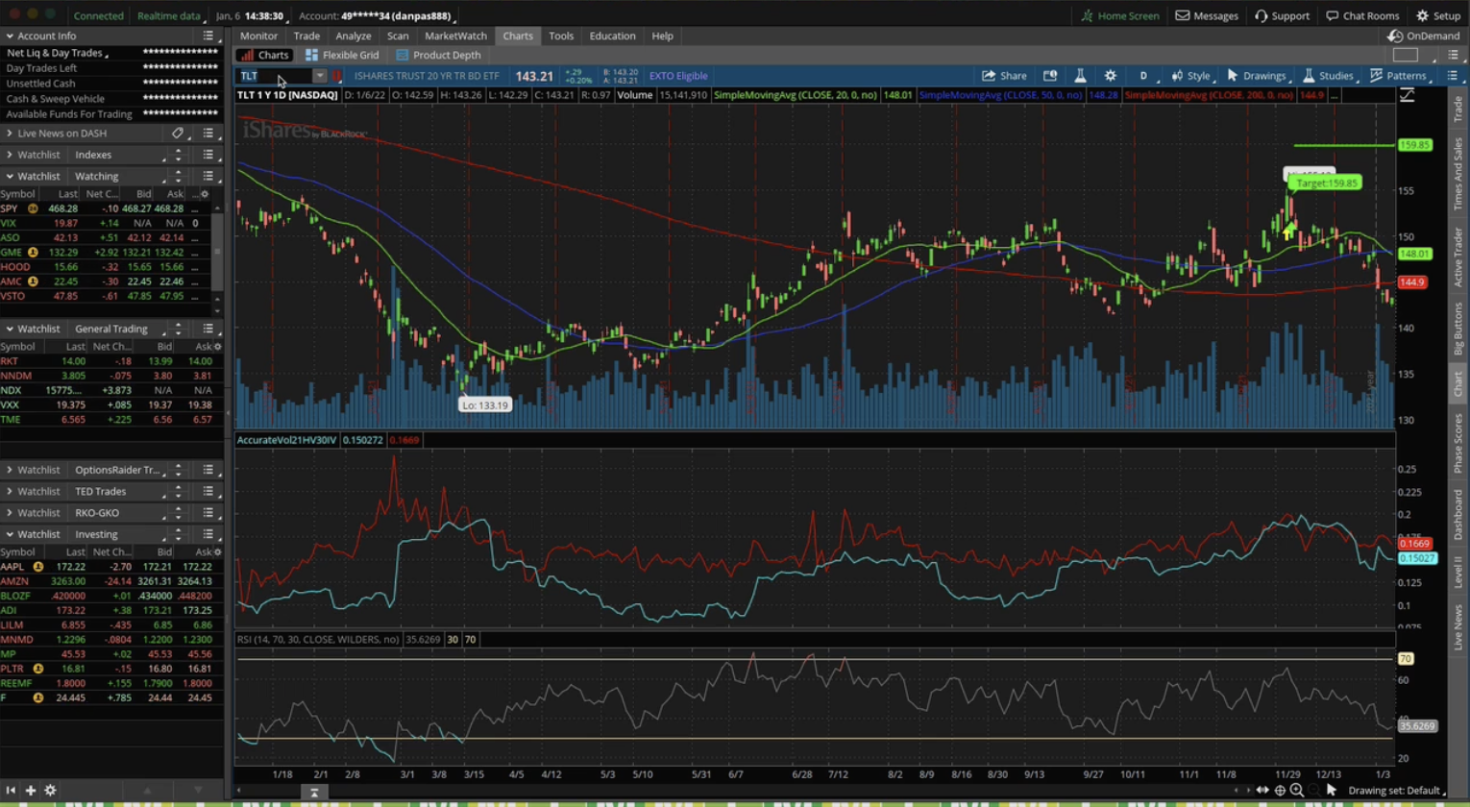Expand the OptionsRaider watchlist
Screen dimensions: 1470x807
[10, 470]
